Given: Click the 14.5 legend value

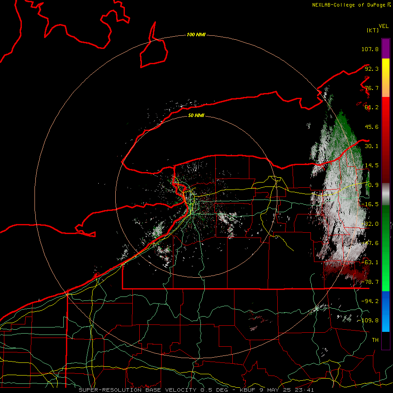Looking at the screenshot, I should point(372,165).
